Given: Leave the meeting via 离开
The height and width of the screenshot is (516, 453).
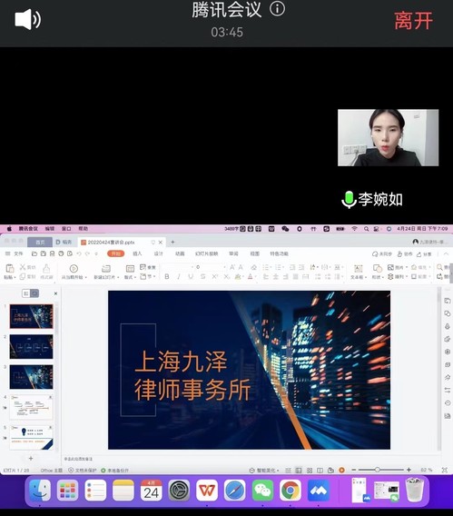Looking at the screenshot, I should pyautogui.click(x=413, y=21).
